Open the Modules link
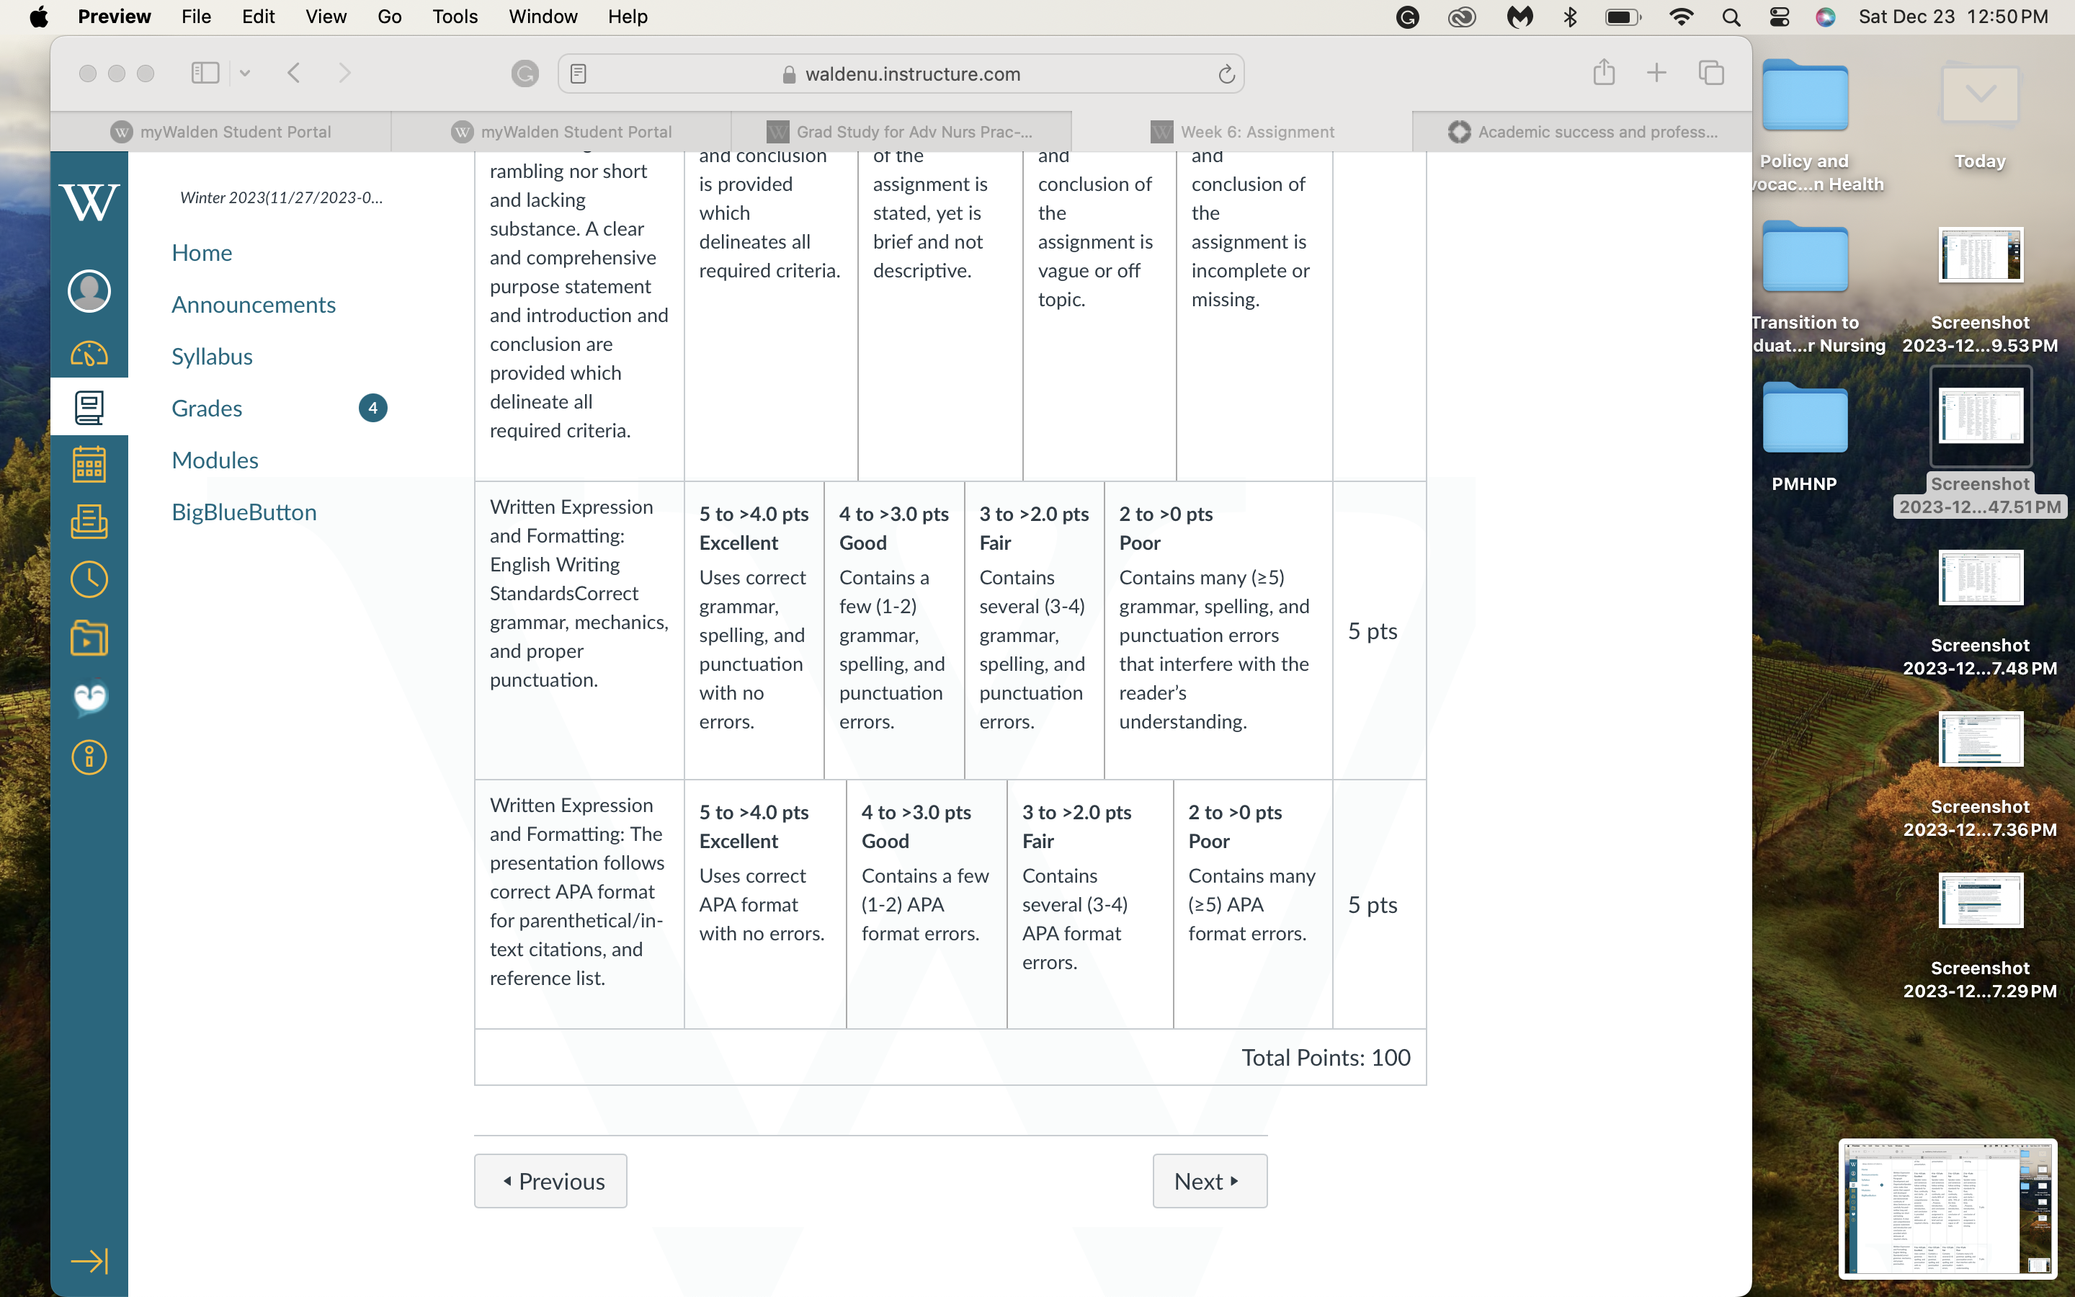The height and width of the screenshot is (1297, 2075). pyautogui.click(x=215, y=460)
